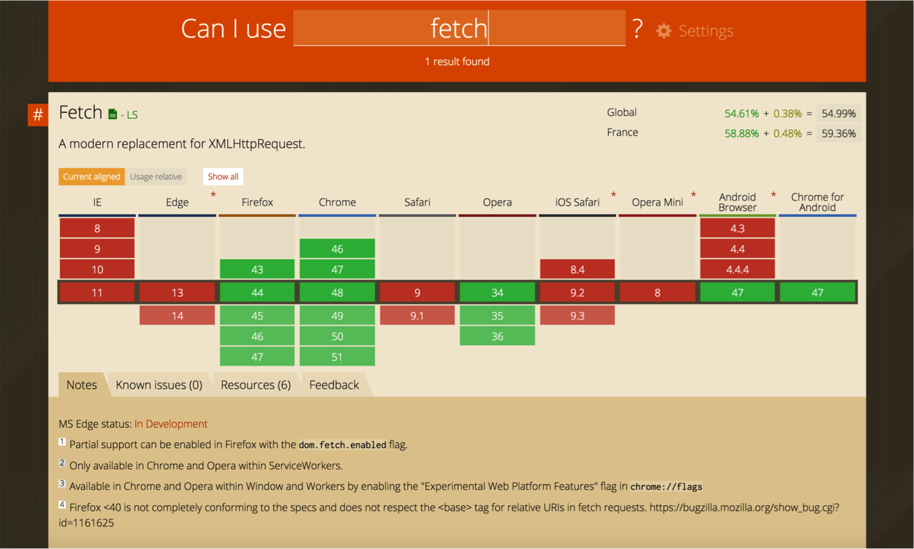914x549 pixels.
Task: Select the Chrome 48 cell
Action: 337,293
